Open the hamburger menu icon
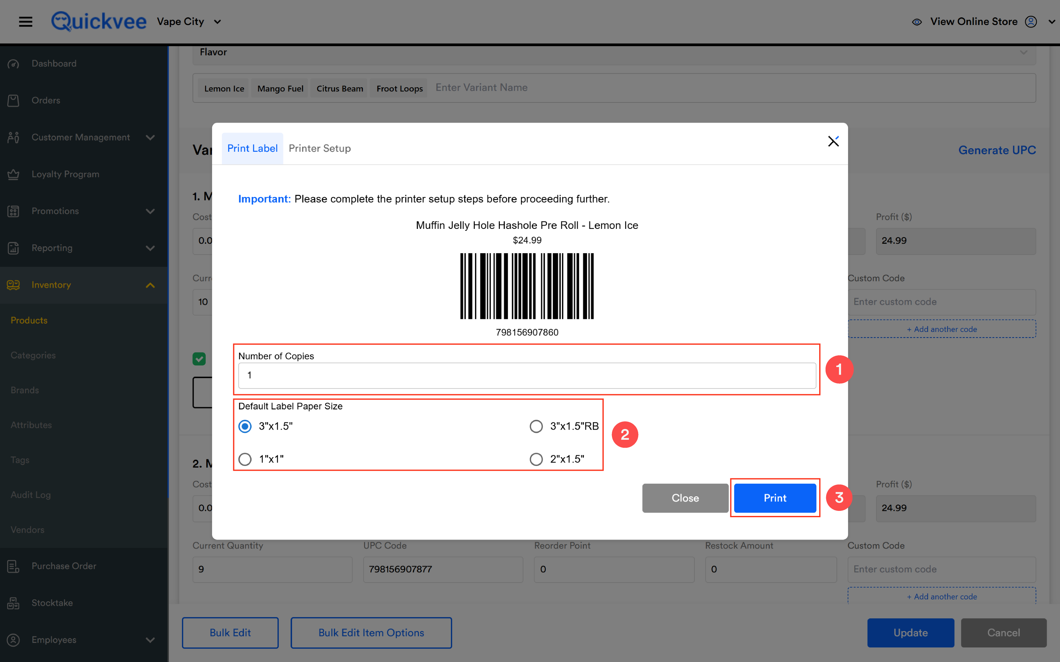 [25, 21]
